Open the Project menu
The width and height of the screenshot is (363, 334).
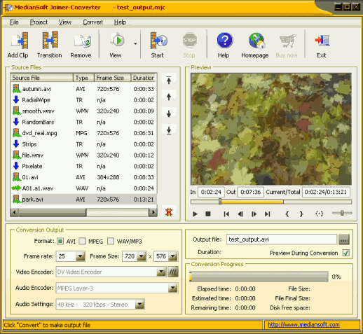39,22
